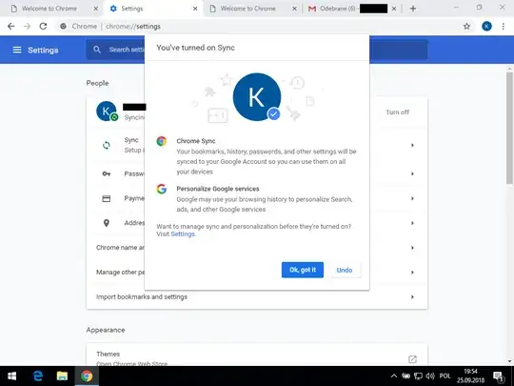514x386 pixels.
Task: Open the Windows Start menu
Action: tap(11, 376)
